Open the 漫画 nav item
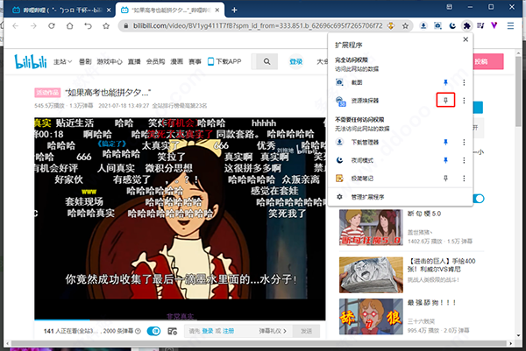This screenshot has height=351, width=526. [x=177, y=61]
